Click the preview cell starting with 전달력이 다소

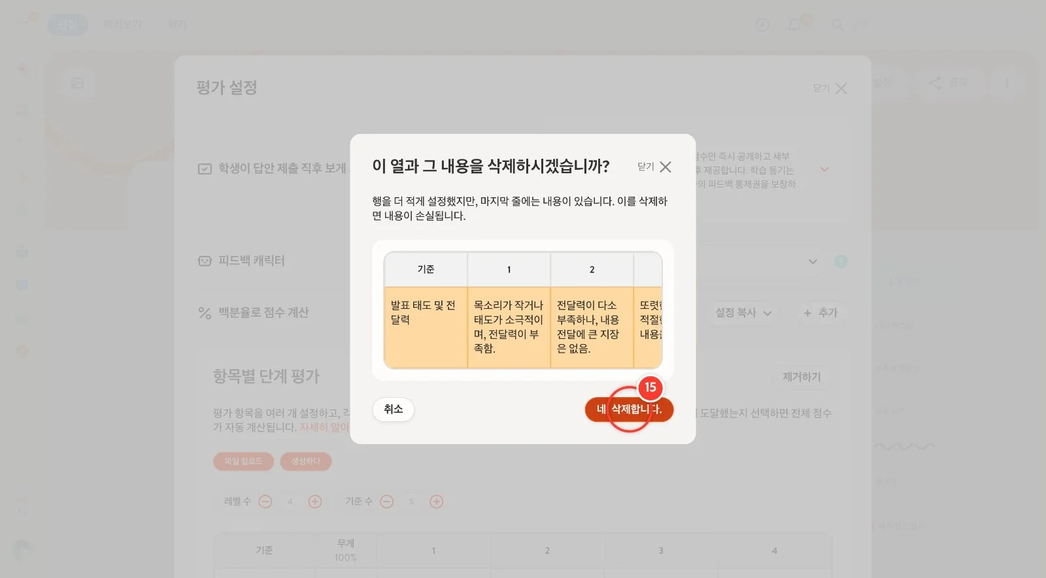[x=592, y=327]
